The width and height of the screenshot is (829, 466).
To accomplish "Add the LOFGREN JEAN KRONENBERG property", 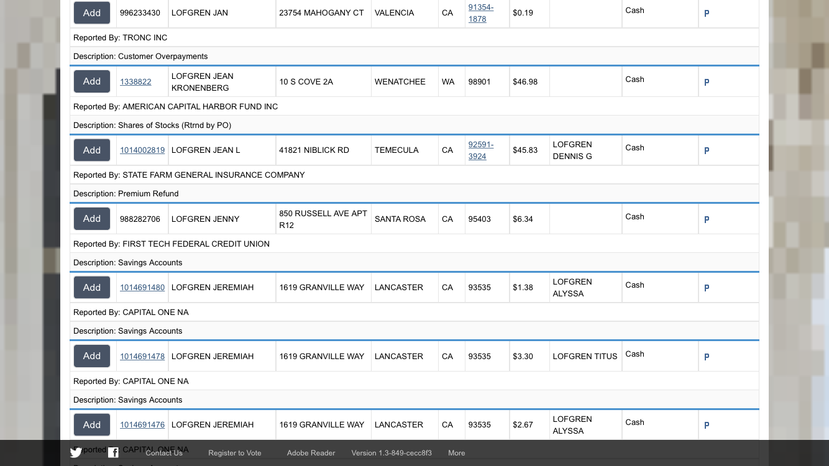I will [x=92, y=81].
